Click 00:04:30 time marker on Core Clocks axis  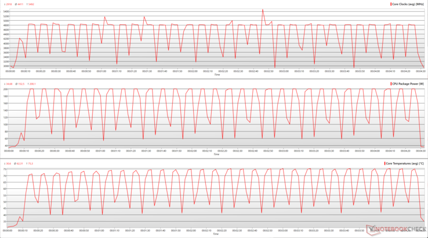click(x=420, y=71)
